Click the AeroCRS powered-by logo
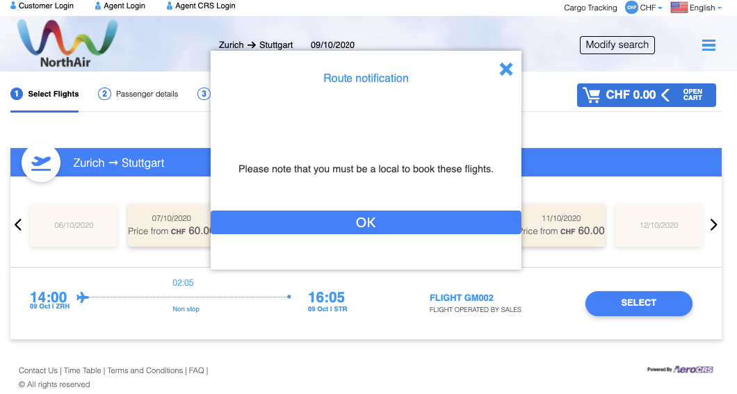The image size is (737, 394). (x=680, y=370)
